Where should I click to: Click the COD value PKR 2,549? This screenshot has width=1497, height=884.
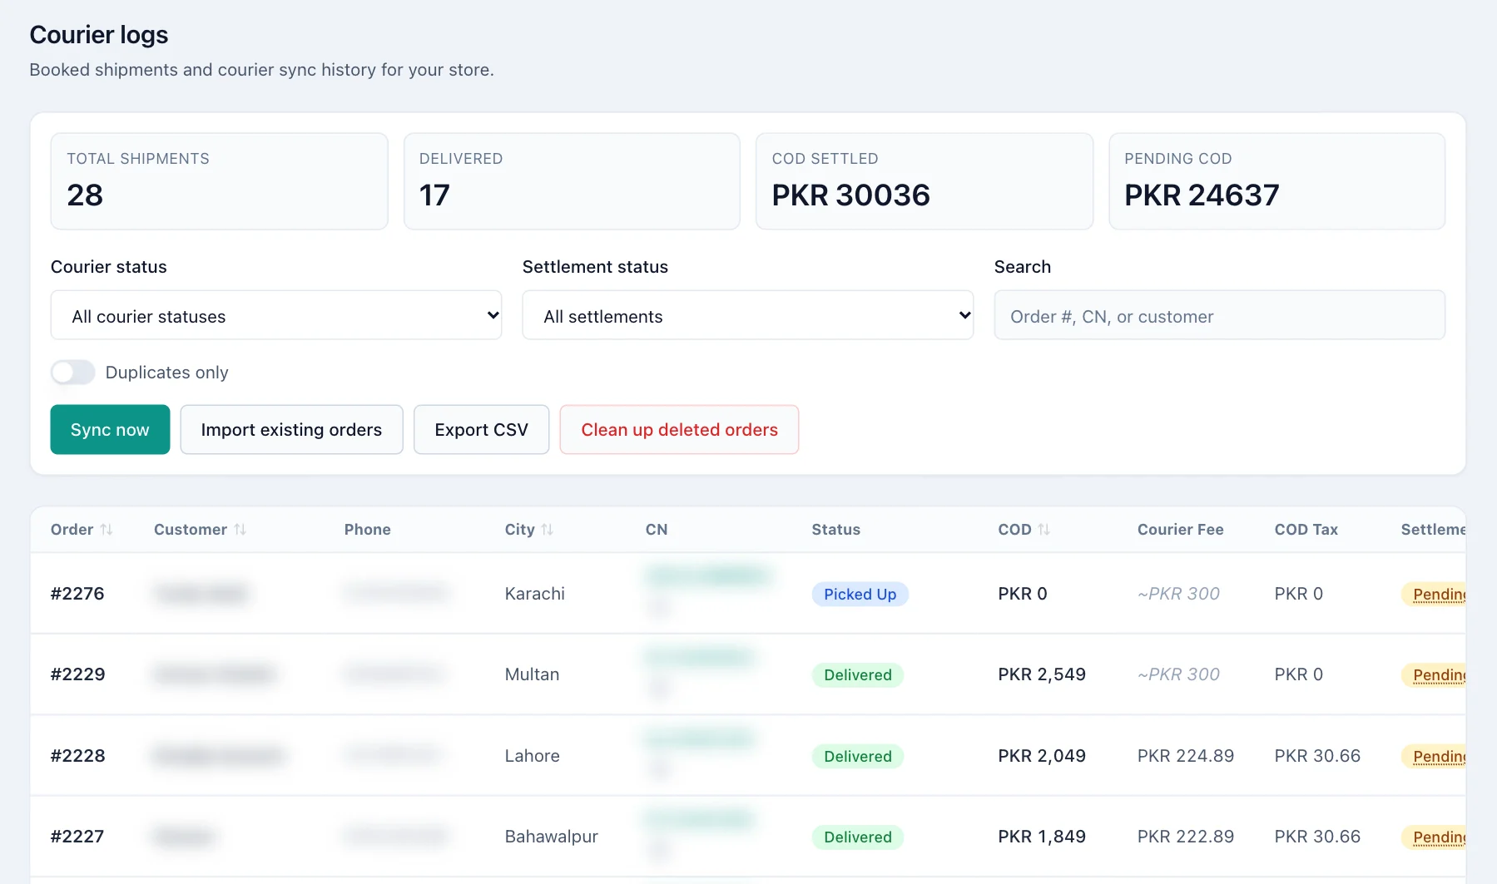point(1042,674)
